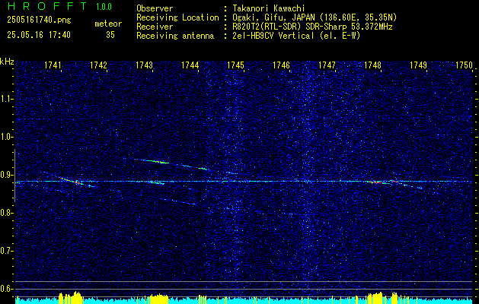This screenshot has height=304, width=479.
Task: Click the 1.0 kHz frequency label
Action: 7,137
